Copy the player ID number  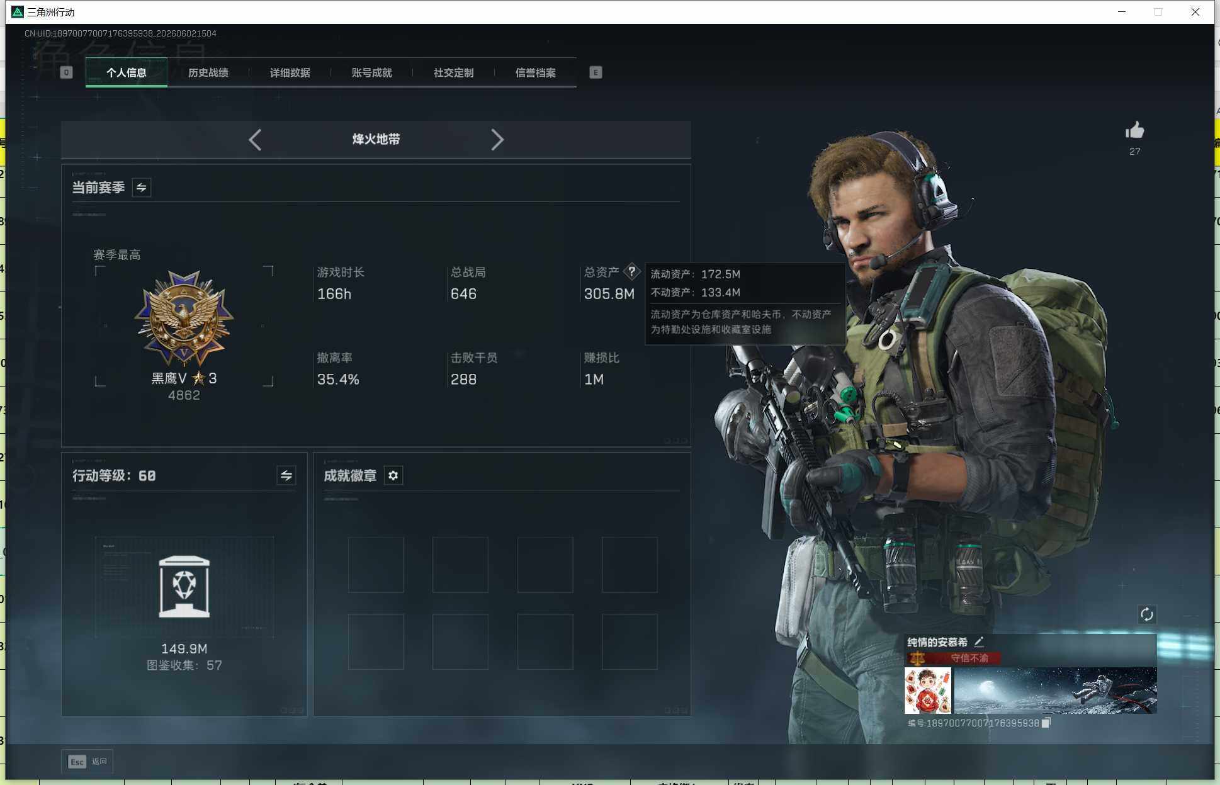(x=1046, y=723)
